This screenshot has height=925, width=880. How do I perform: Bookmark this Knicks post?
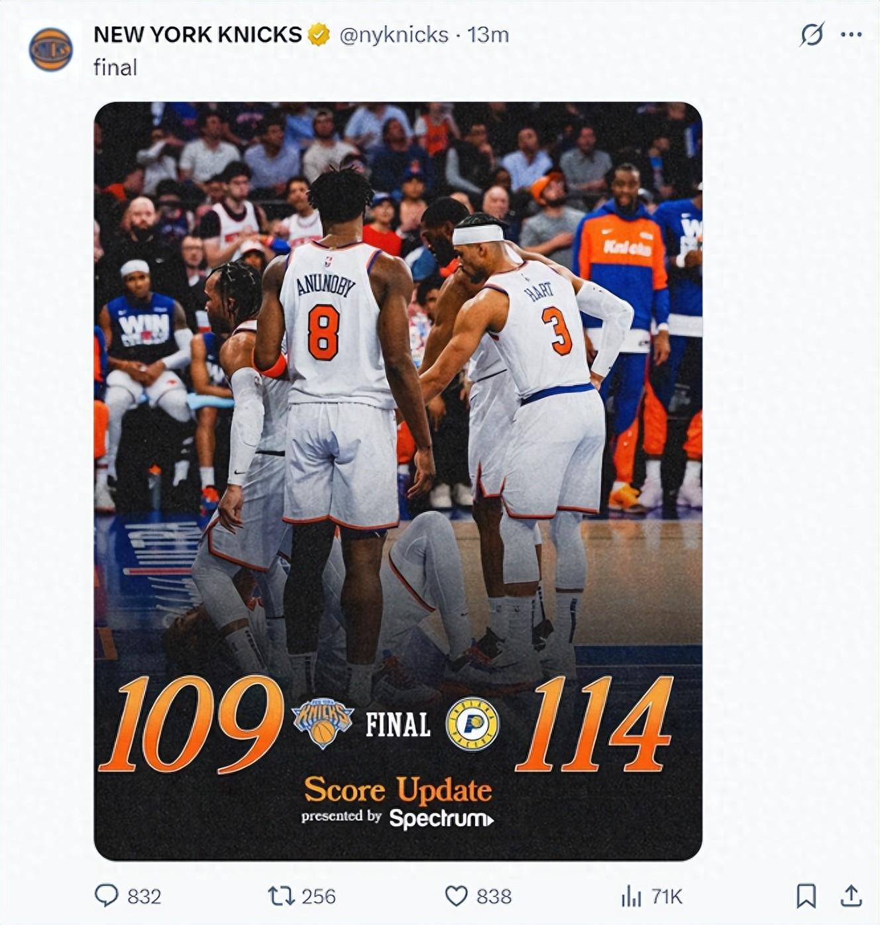click(x=806, y=896)
